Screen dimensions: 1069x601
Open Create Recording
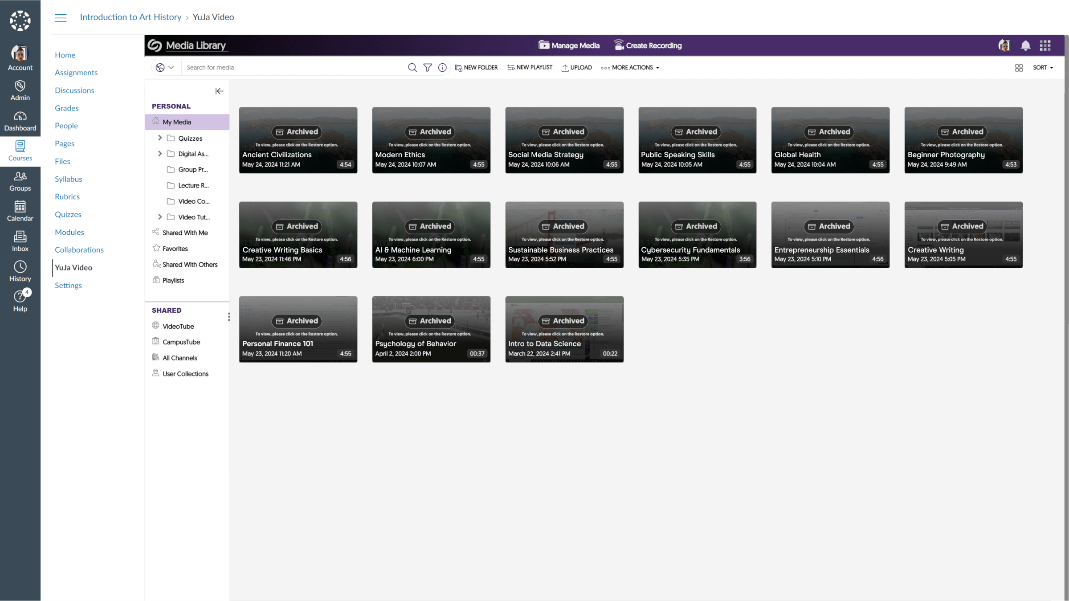(648, 45)
